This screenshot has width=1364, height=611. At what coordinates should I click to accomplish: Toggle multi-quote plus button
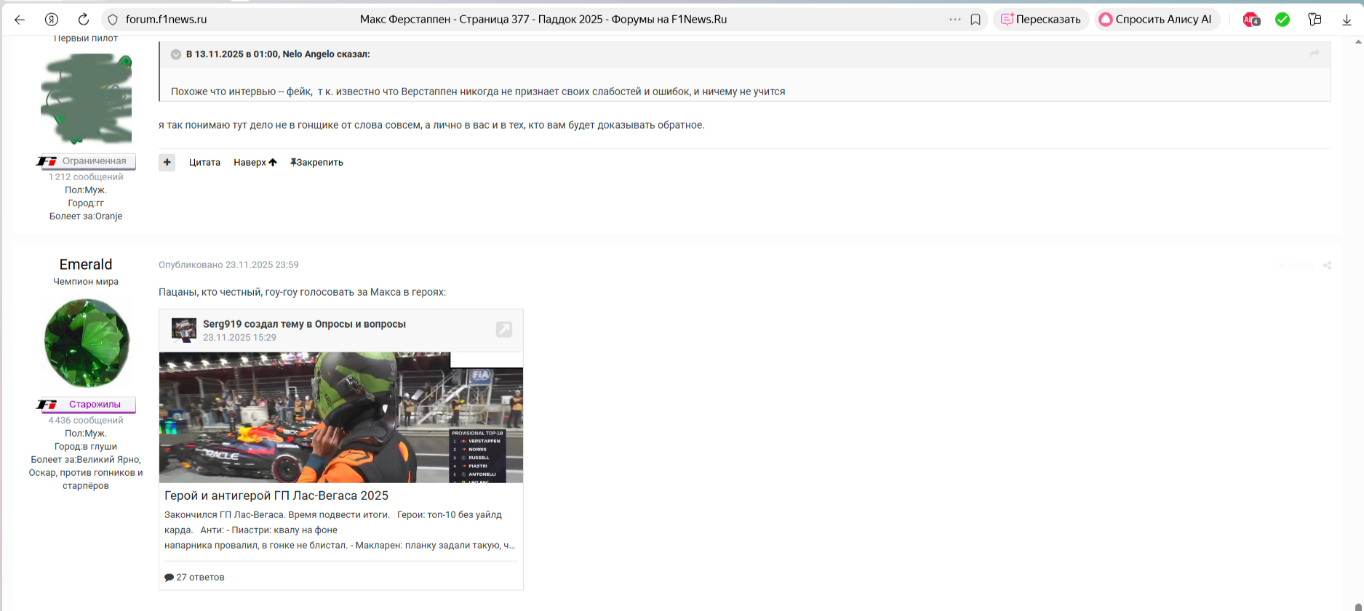pyautogui.click(x=167, y=162)
